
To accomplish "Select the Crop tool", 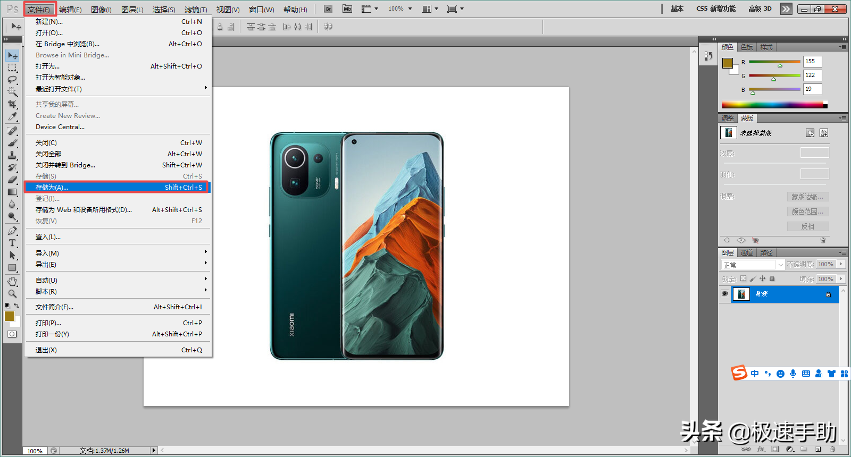I will [12, 104].
